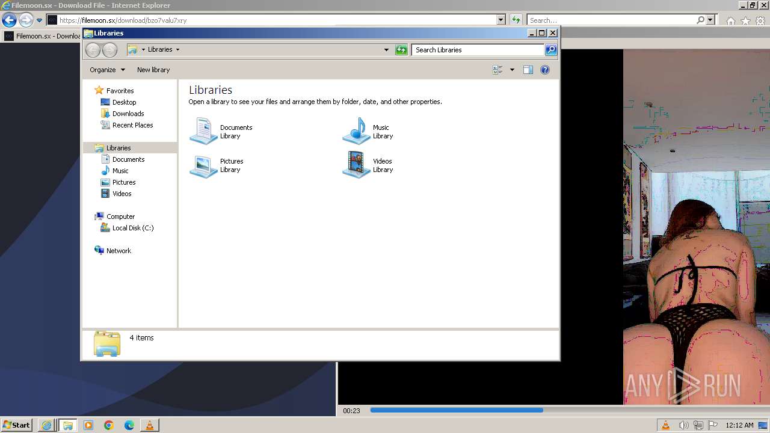Select Libraries in the navigation pane
The width and height of the screenshot is (770, 433).
point(119,148)
